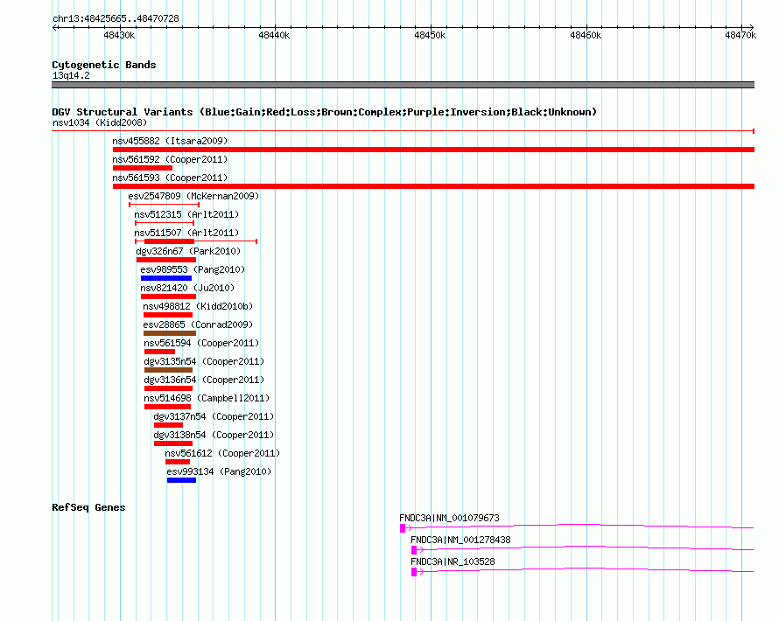The image size is (779, 621).
Task: Open nsv561612 (Cooper2011) variant label
Action: (x=222, y=453)
